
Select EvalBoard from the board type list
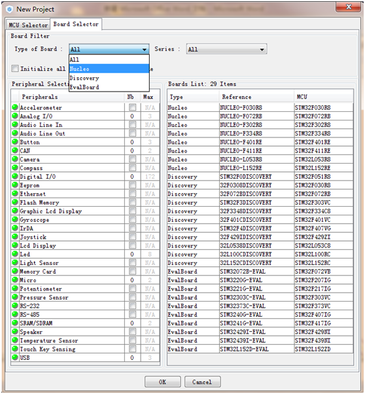click(109, 87)
